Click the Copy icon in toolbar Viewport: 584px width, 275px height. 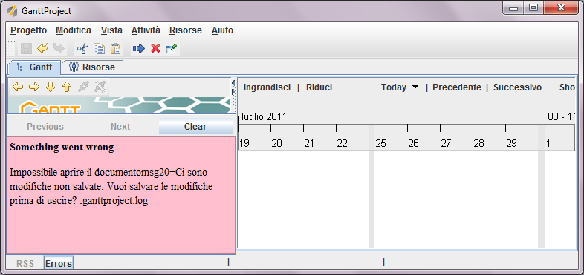99,49
